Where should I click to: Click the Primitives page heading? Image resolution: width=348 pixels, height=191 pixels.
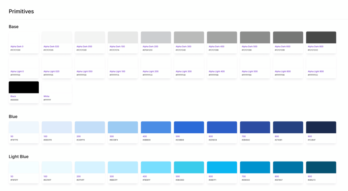point(21,12)
